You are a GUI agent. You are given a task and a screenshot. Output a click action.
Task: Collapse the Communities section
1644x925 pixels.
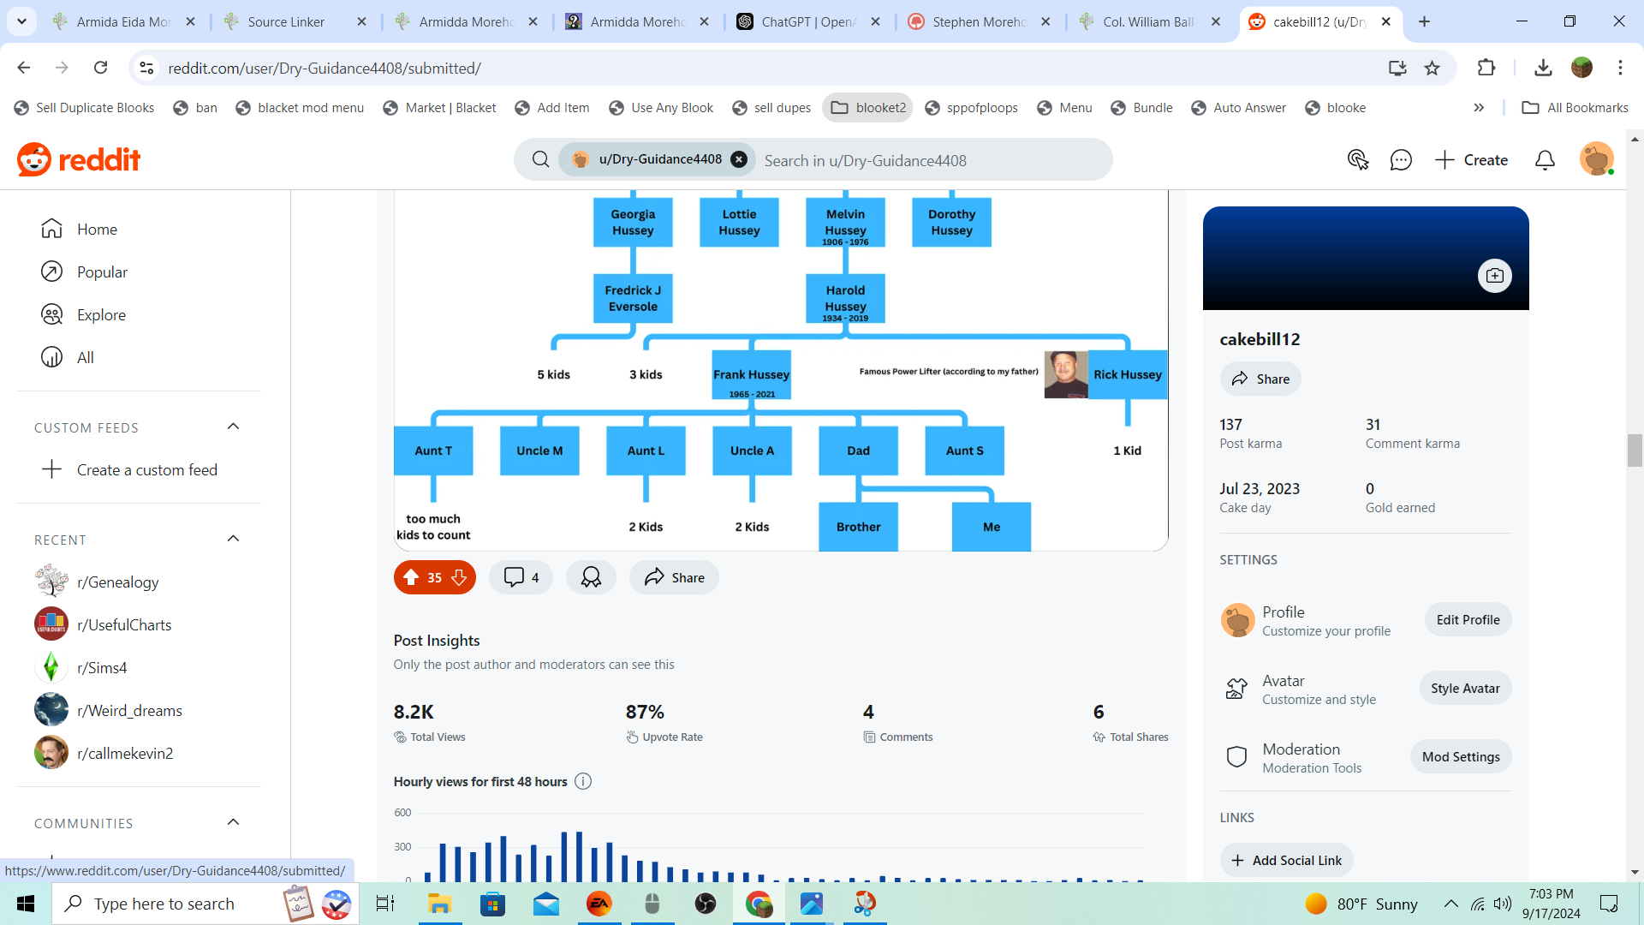[x=233, y=822]
